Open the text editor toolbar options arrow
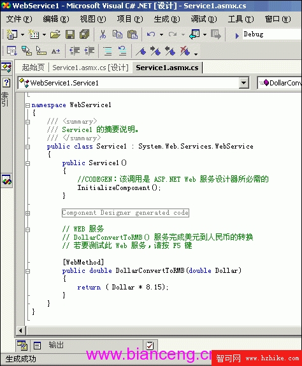 point(196,54)
